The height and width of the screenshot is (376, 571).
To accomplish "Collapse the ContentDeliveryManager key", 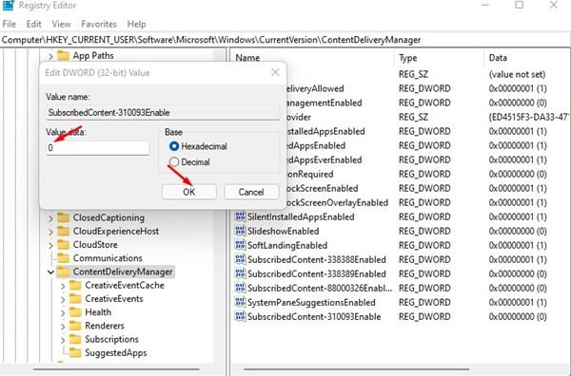I will click(50, 272).
